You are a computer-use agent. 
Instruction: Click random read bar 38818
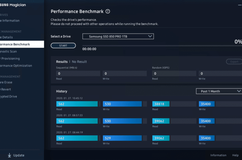[161, 104]
